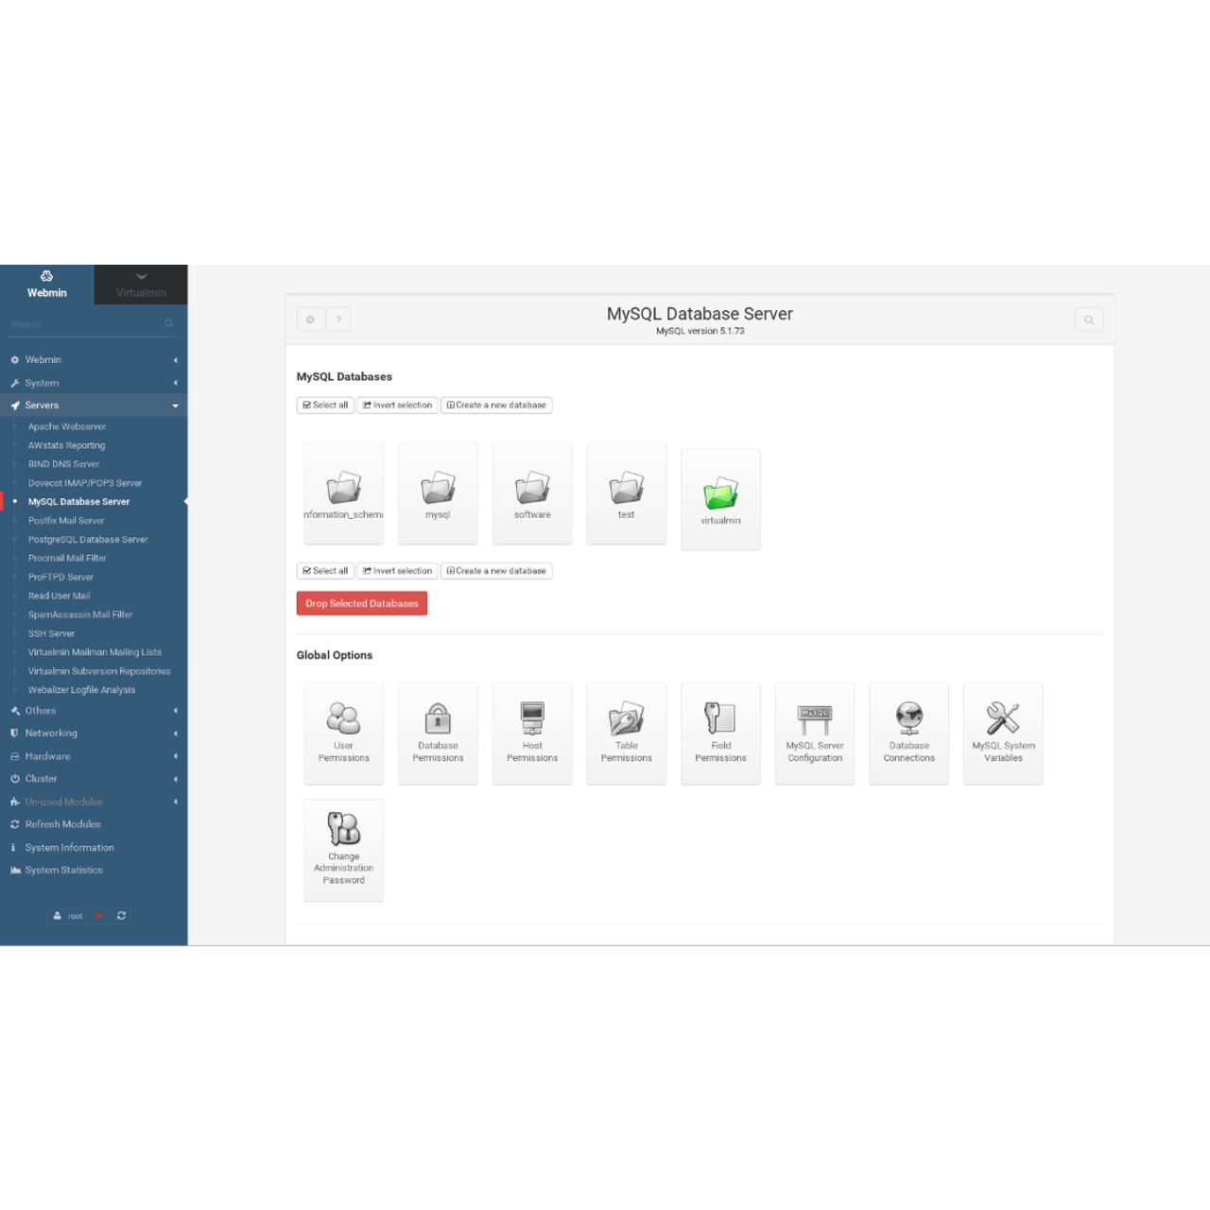
Task: Open the search icon in the page header
Action: pyautogui.click(x=1088, y=320)
